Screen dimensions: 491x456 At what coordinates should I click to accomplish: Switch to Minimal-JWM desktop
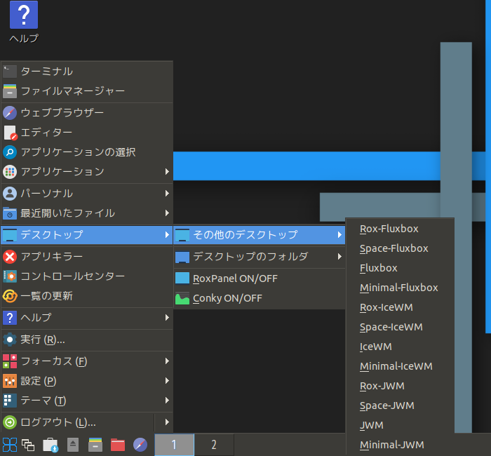[x=401, y=445]
